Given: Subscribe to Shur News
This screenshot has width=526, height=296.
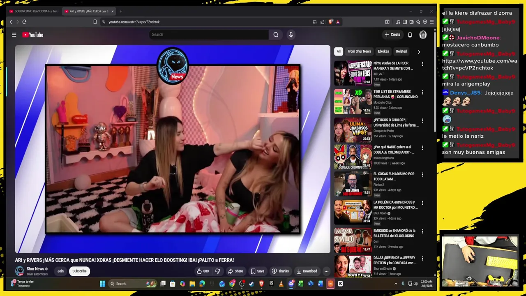Looking at the screenshot, I should [x=79, y=271].
